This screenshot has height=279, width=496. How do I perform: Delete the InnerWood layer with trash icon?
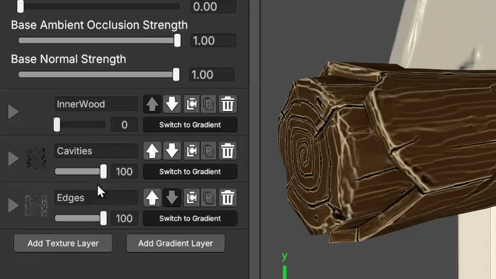(228, 104)
